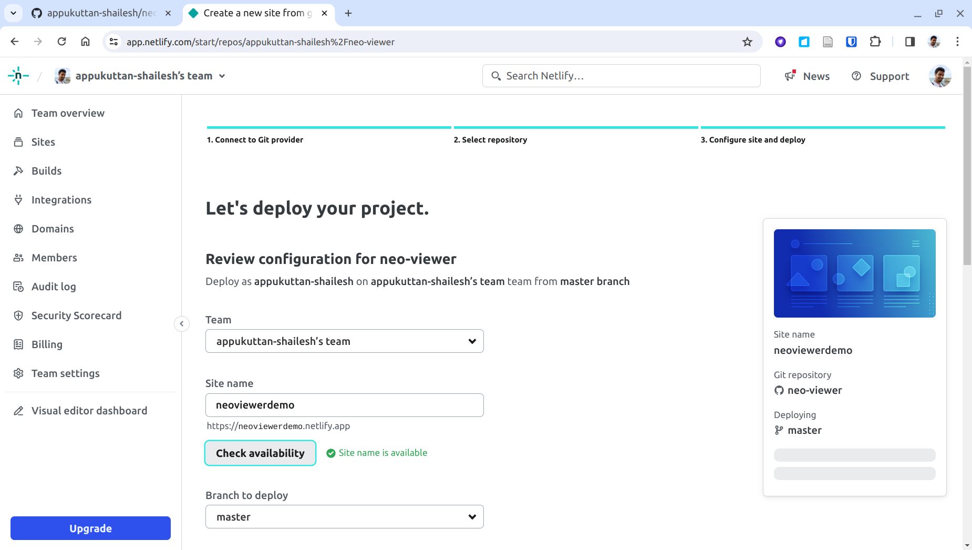Open Team overview in the sidebar
The width and height of the screenshot is (972, 550).
pos(67,113)
